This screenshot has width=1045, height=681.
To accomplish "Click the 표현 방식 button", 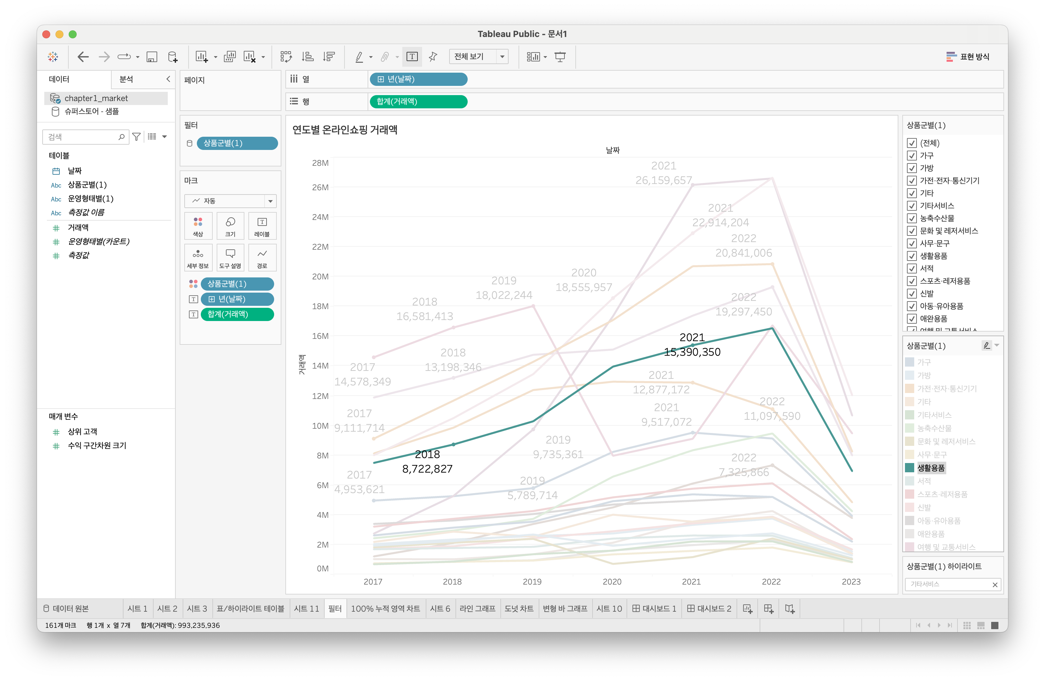I will pos(968,57).
